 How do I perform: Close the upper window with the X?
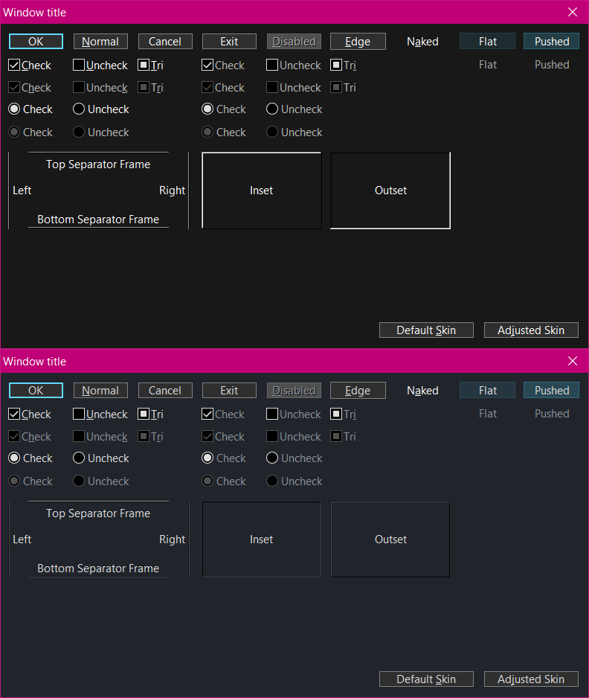click(573, 13)
